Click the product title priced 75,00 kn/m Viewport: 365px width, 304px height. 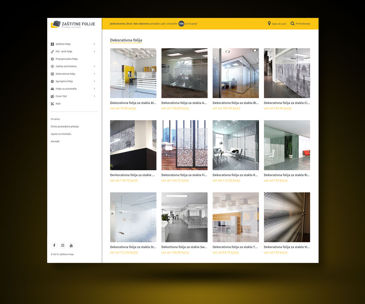pyautogui.click(x=133, y=103)
